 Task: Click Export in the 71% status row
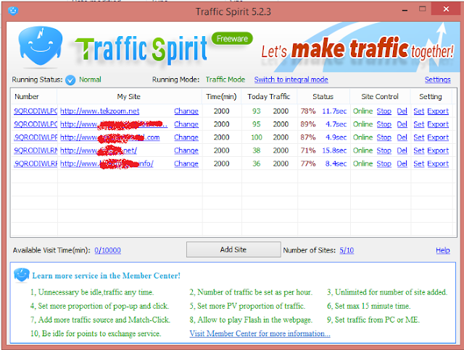click(x=438, y=150)
